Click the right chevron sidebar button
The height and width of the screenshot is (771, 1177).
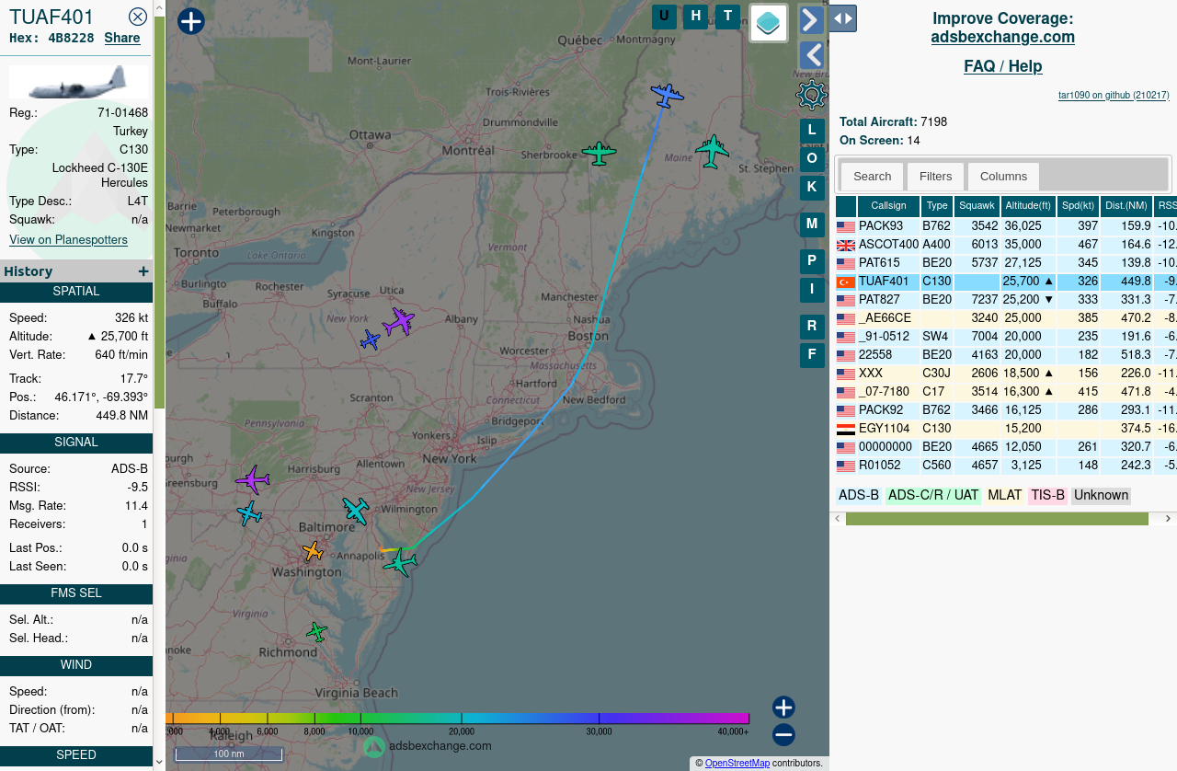[811, 19]
